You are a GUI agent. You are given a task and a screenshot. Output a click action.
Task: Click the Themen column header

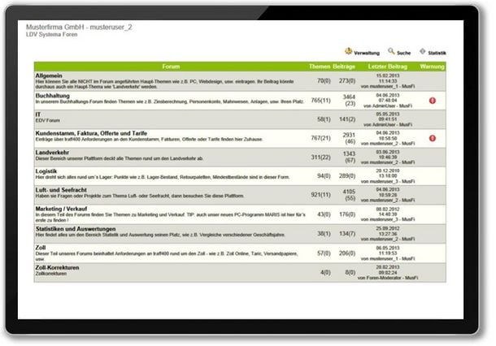click(x=320, y=65)
